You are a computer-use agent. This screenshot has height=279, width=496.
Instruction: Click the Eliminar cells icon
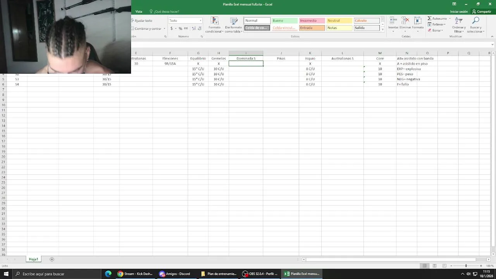405,21
